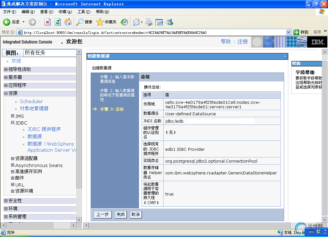Expand the JMS tree node

click(12, 116)
